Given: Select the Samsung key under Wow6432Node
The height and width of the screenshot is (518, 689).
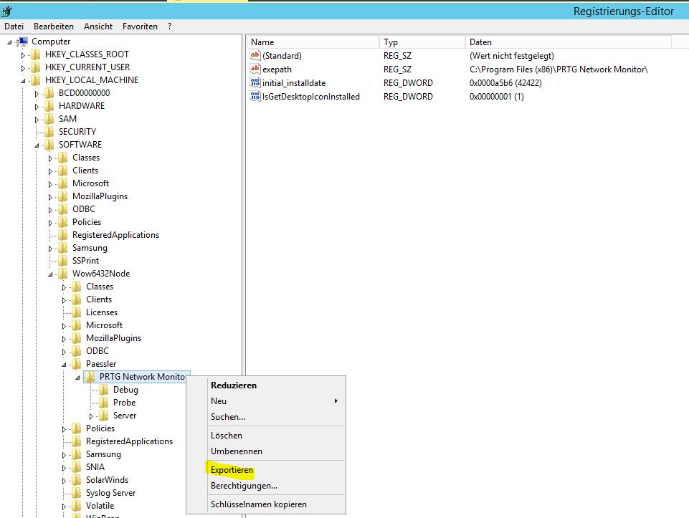Looking at the screenshot, I should click(x=103, y=454).
